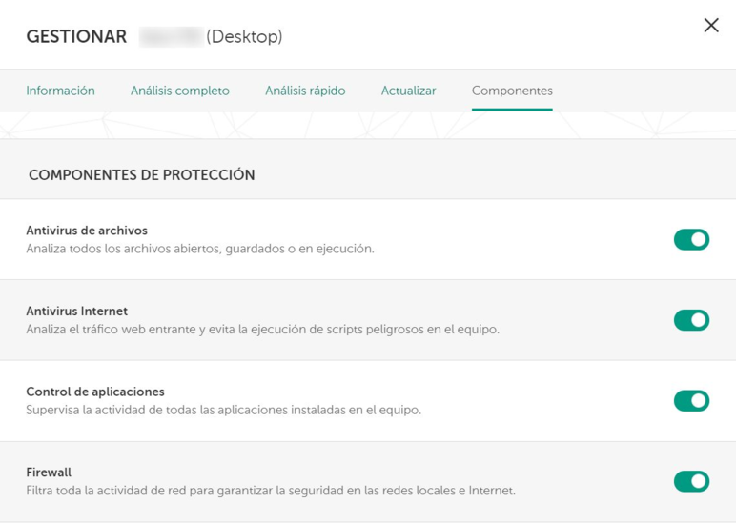Go to the Análisis rápido tab
Viewport: 736px width, 523px height.
point(305,91)
